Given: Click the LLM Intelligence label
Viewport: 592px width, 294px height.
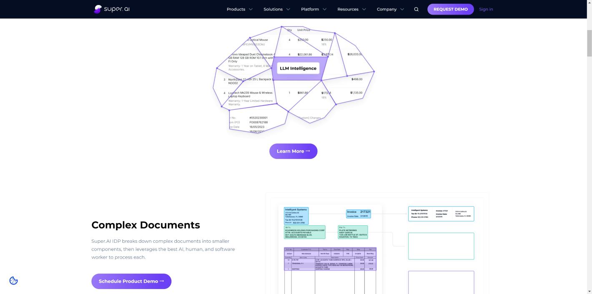Looking at the screenshot, I should (298, 68).
